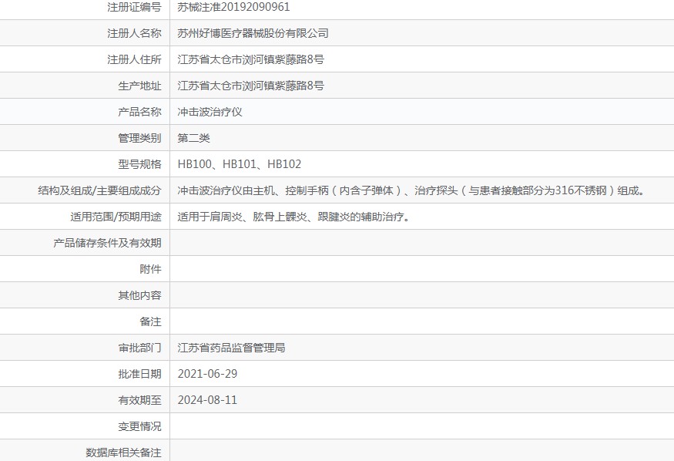The width and height of the screenshot is (674, 461).
Task: Select the 注册证编号 label
Action: [134, 7]
